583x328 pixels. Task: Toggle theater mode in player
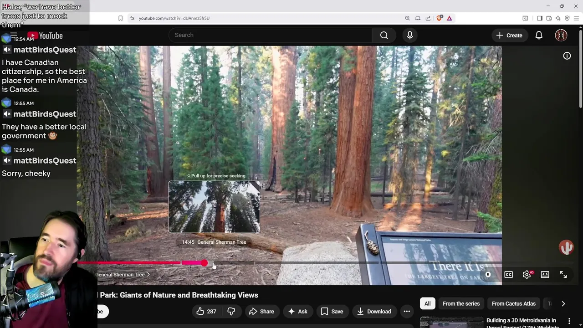pyautogui.click(x=545, y=275)
